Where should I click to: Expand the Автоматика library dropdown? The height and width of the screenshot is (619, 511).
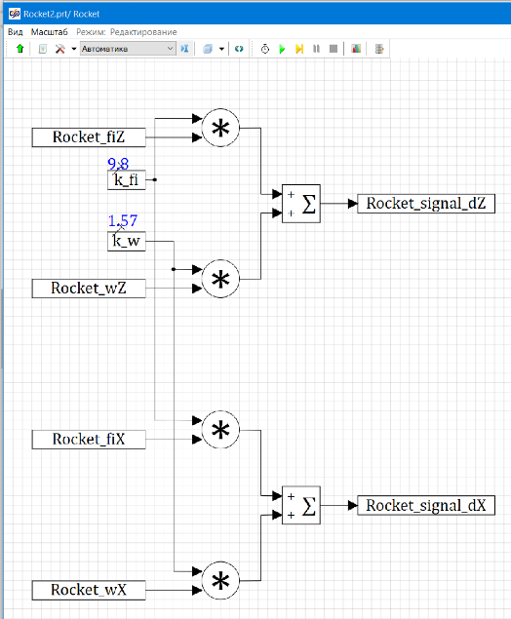click(128, 49)
